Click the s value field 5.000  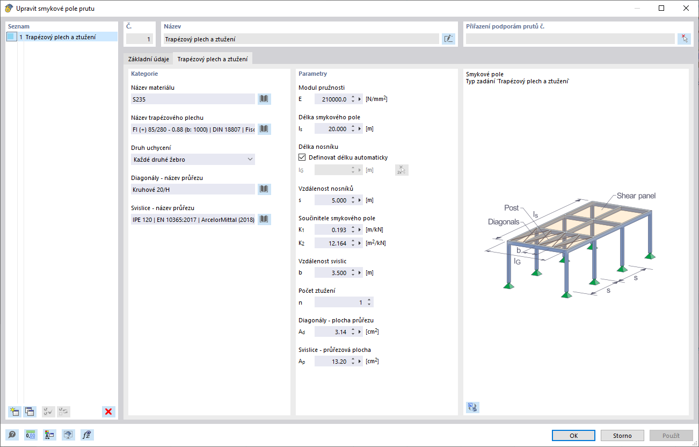click(x=332, y=200)
